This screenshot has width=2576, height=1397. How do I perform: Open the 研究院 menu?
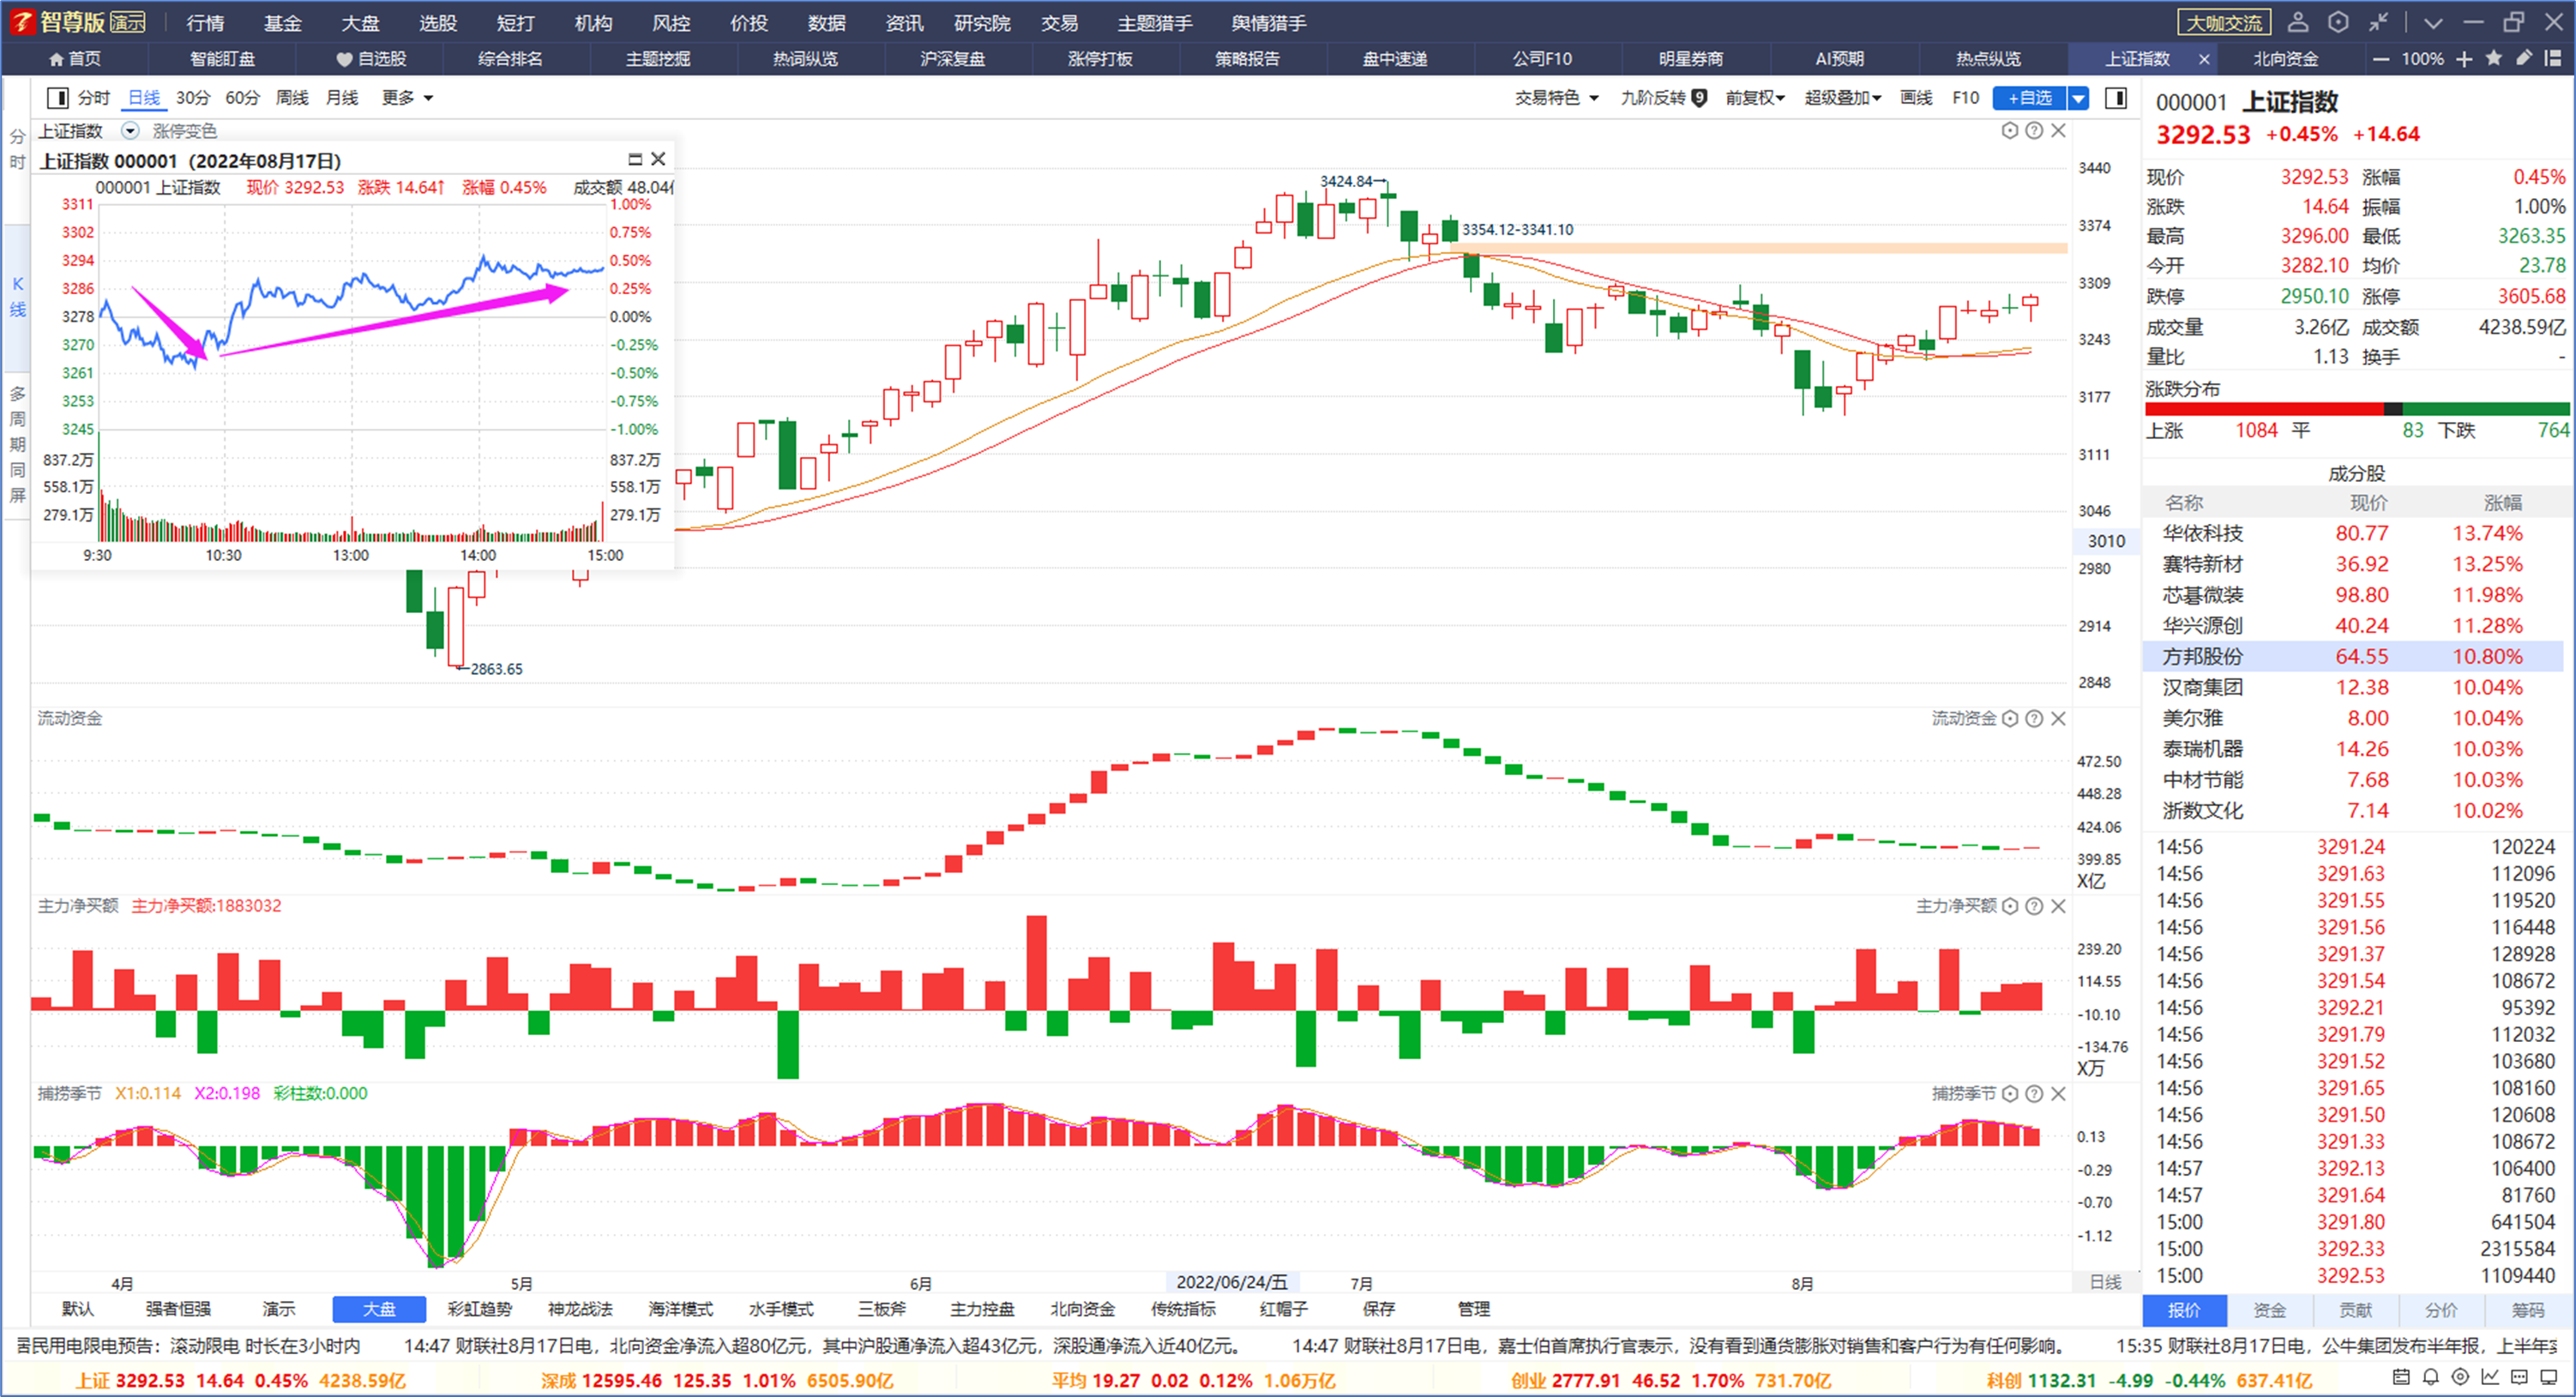tap(982, 22)
